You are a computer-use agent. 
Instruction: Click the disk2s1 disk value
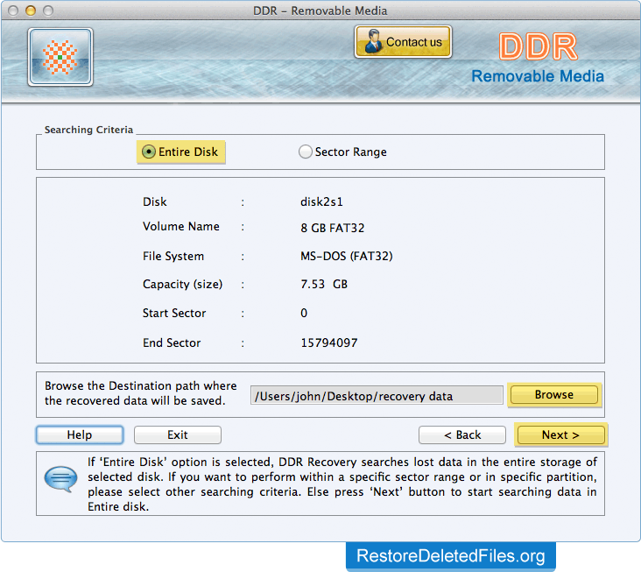click(321, 201)
